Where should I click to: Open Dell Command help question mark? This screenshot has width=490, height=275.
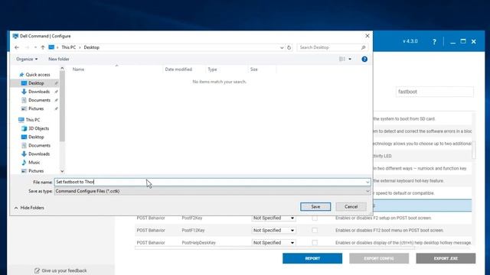tap(434, 41)
